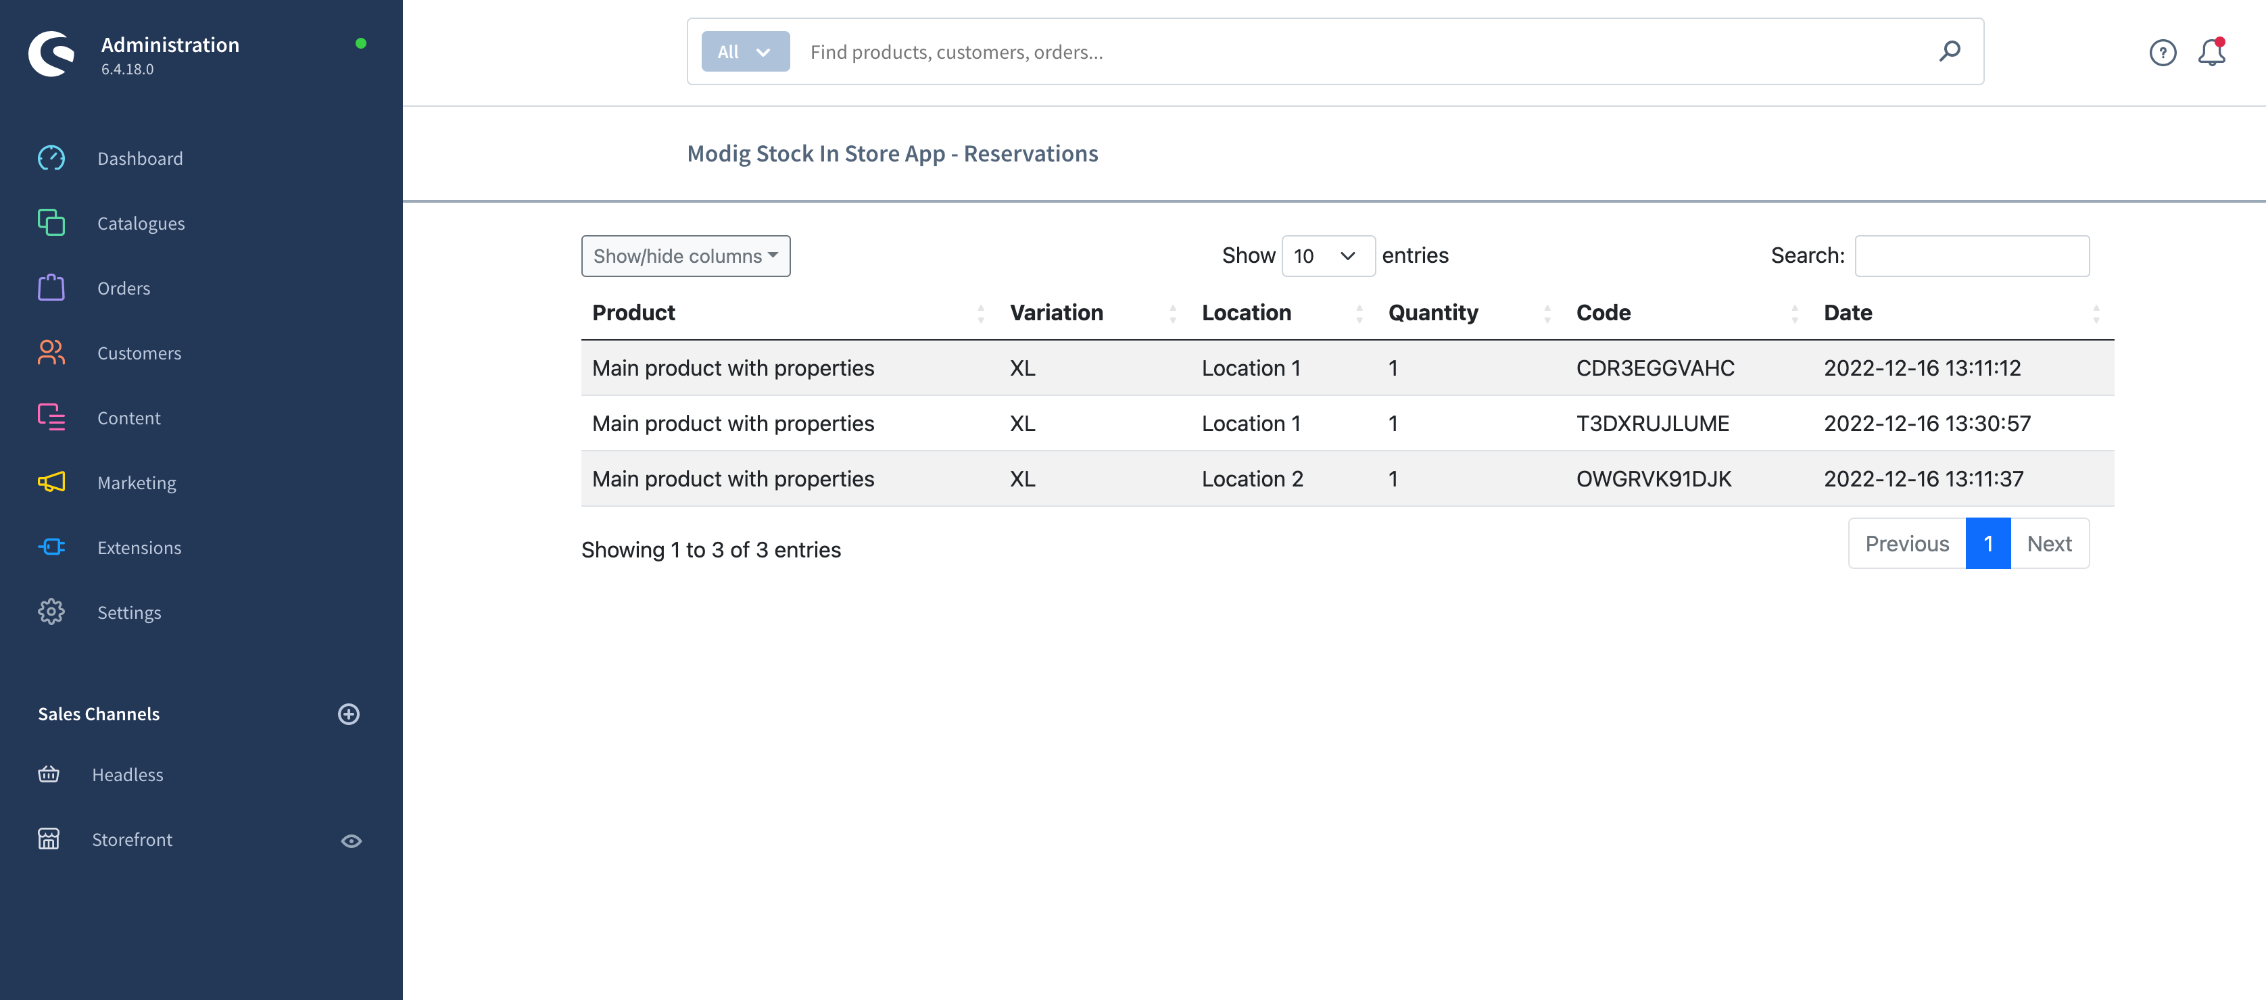Click the Reservations page title
The height and width of the screenshot is (1000, 2266).
892,154
